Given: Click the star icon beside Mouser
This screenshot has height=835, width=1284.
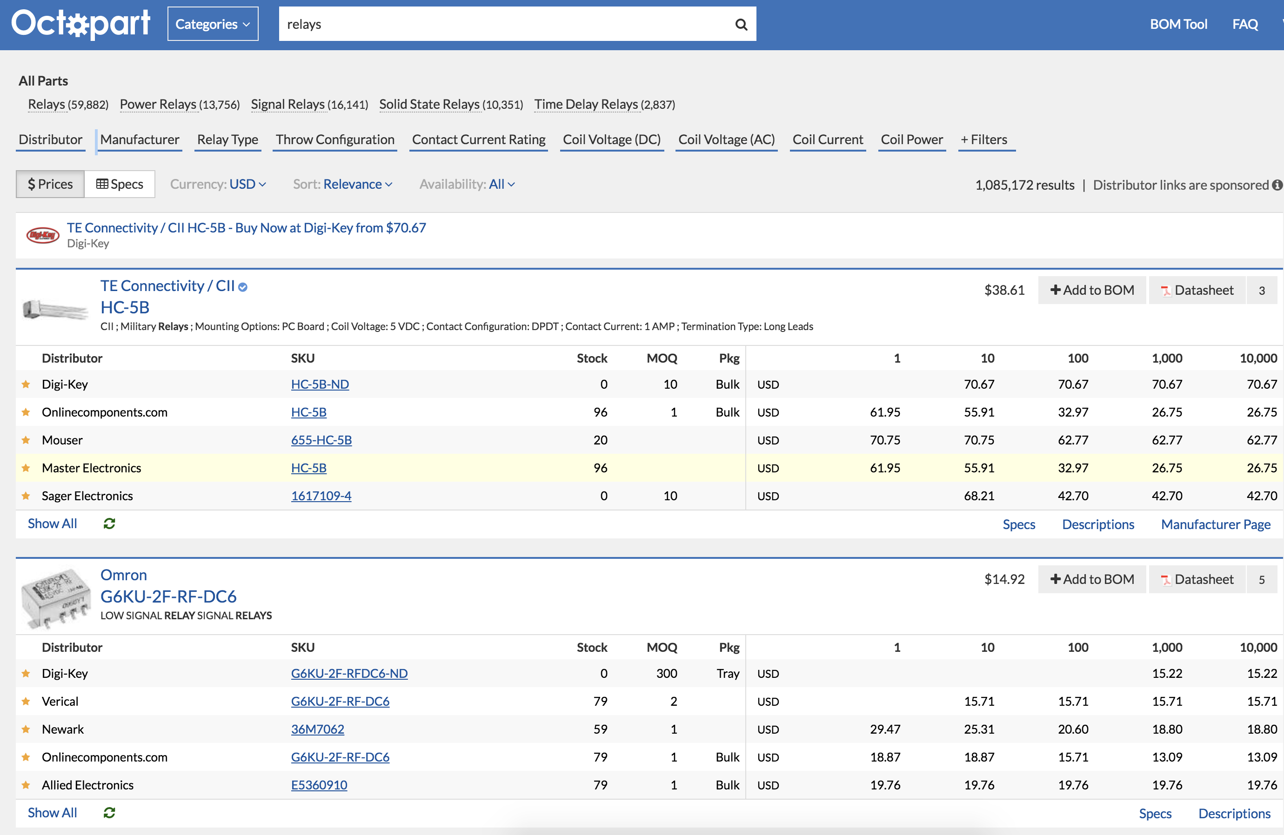Looking at the screenshot, I should [26, 440].
